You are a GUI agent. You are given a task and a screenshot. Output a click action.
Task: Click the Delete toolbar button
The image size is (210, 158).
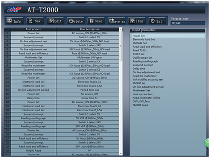[76, 21]
